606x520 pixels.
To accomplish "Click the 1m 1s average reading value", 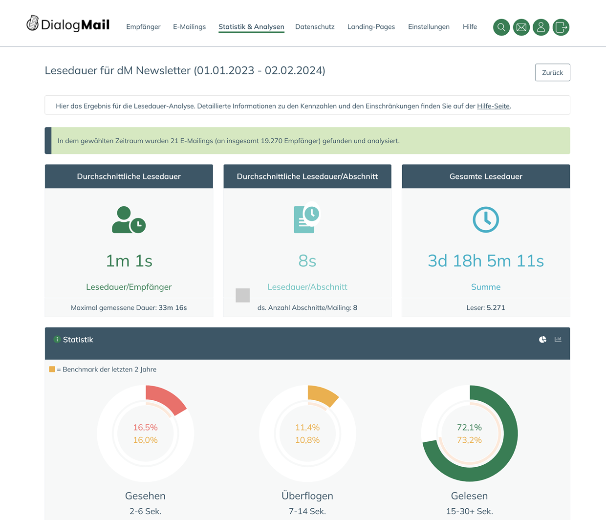I will tap(129, 260).
